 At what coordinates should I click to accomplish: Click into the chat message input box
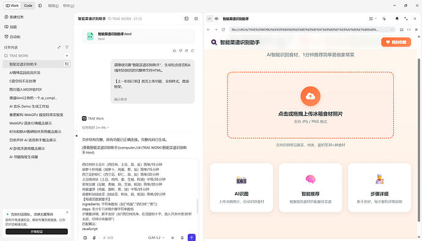(x=138, y=196)
